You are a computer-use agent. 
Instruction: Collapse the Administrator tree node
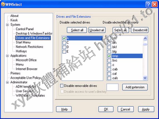pyautogui.click(x=7, y=82)
